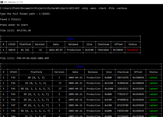Click the Release header in first table
Viewport: 163px width, 117px height.
[73, 44]
